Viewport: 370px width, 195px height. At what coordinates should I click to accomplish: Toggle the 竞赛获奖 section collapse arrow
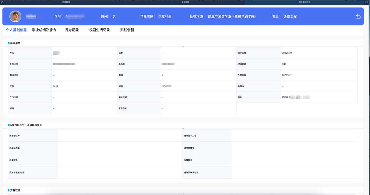(183, 194)
